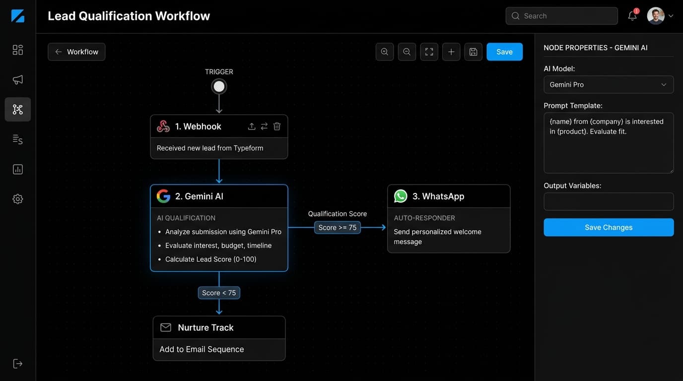Focus the Search field
Image resolution: width=683 pixels, height=381 pixels.
pos(562,16)
